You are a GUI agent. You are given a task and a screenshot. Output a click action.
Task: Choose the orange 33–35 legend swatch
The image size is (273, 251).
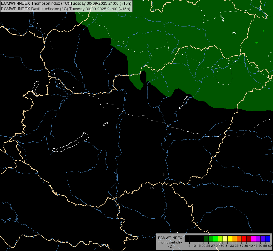coord(235,238)
